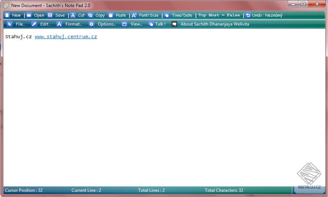
Task: Open the View.. menu
Action: point(136,24)
